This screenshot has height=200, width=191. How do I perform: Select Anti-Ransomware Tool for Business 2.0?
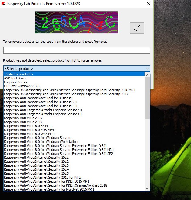pos(74,102)
